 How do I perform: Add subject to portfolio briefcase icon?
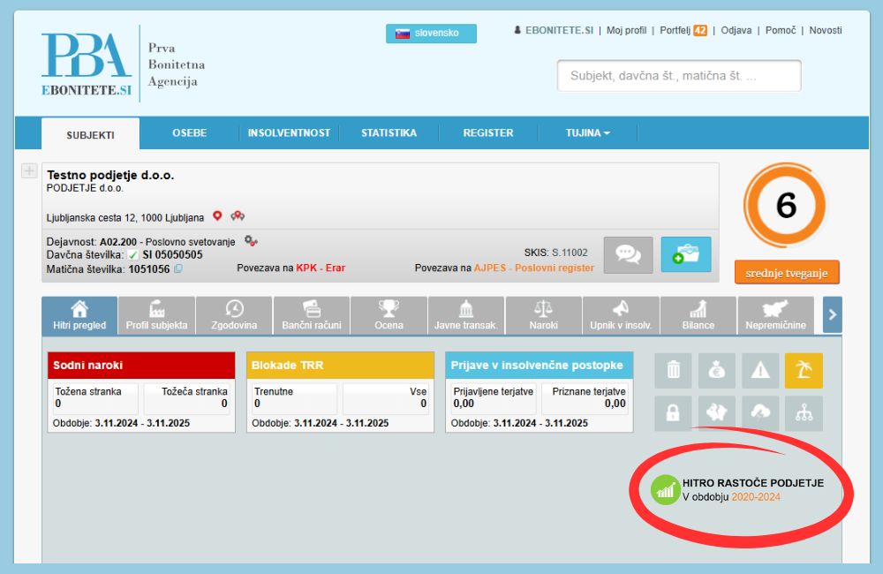[x=685, y=254]
